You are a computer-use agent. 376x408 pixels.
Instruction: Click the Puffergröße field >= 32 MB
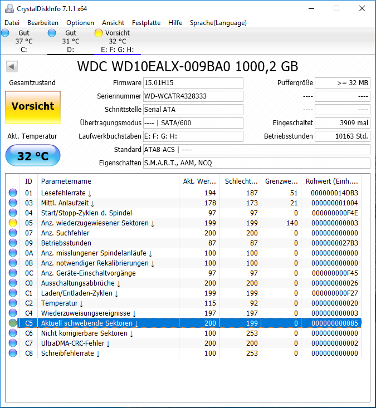[x=343, y=83]
